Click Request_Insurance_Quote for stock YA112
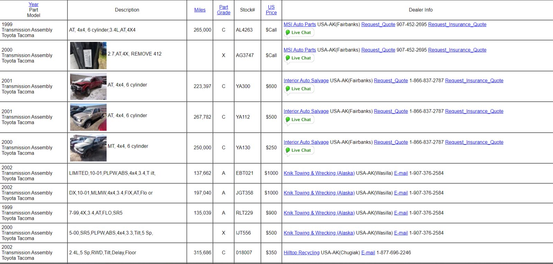Viewport: 553px width, 264px height. [x=474, y=112]
